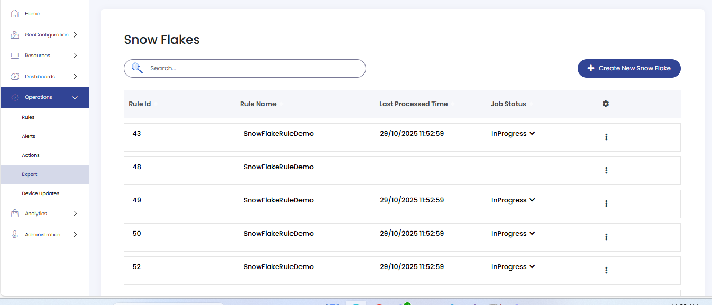This screenshot has width=712, height=305.
Task: Click Create New Snow Flake button
Action: [x=629, y=68]
